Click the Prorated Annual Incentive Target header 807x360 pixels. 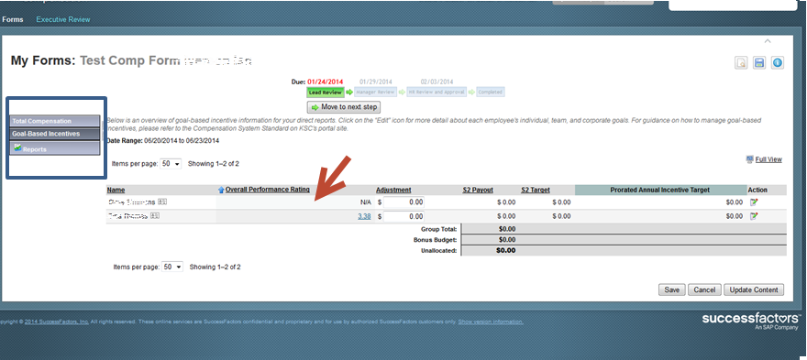tap(660, 190)
